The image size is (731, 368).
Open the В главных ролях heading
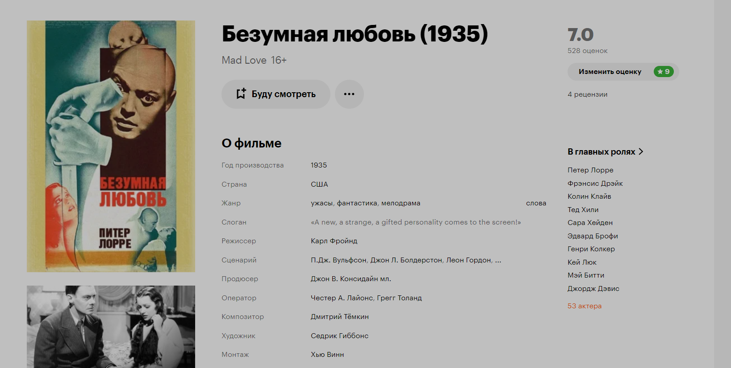[601, 151]
